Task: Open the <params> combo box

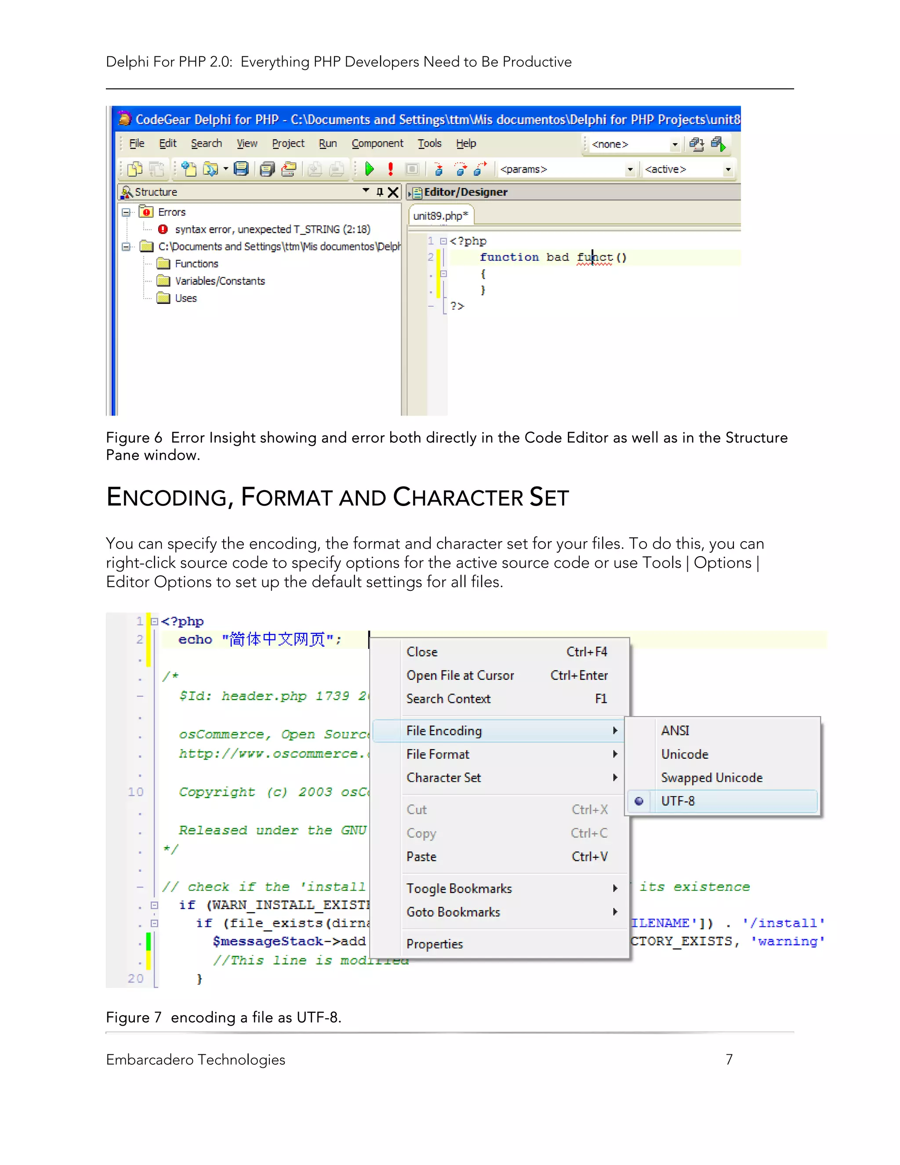Action: coord(630,169)
